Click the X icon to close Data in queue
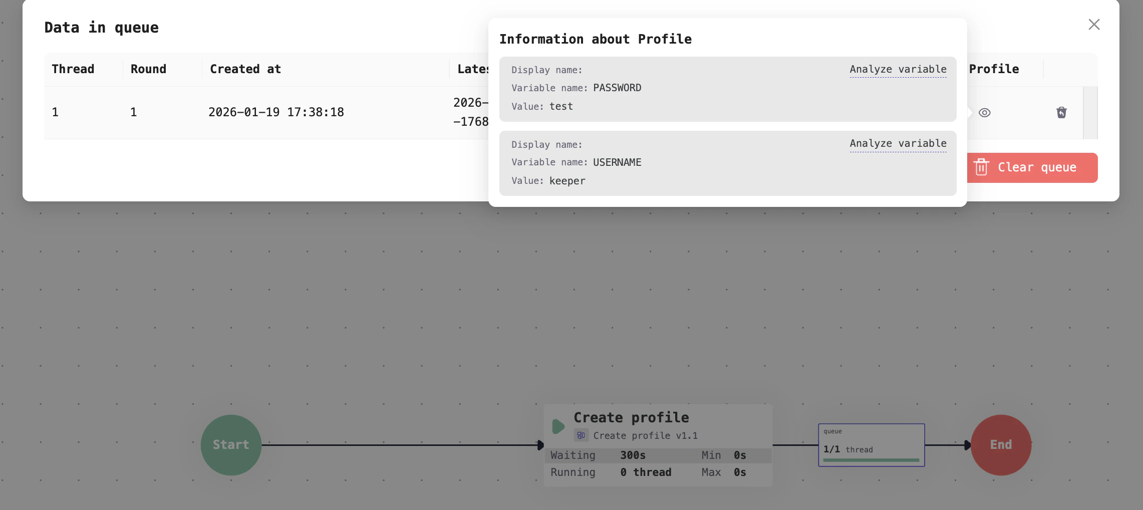The image size is (1143, 510). coord(1094,24)
